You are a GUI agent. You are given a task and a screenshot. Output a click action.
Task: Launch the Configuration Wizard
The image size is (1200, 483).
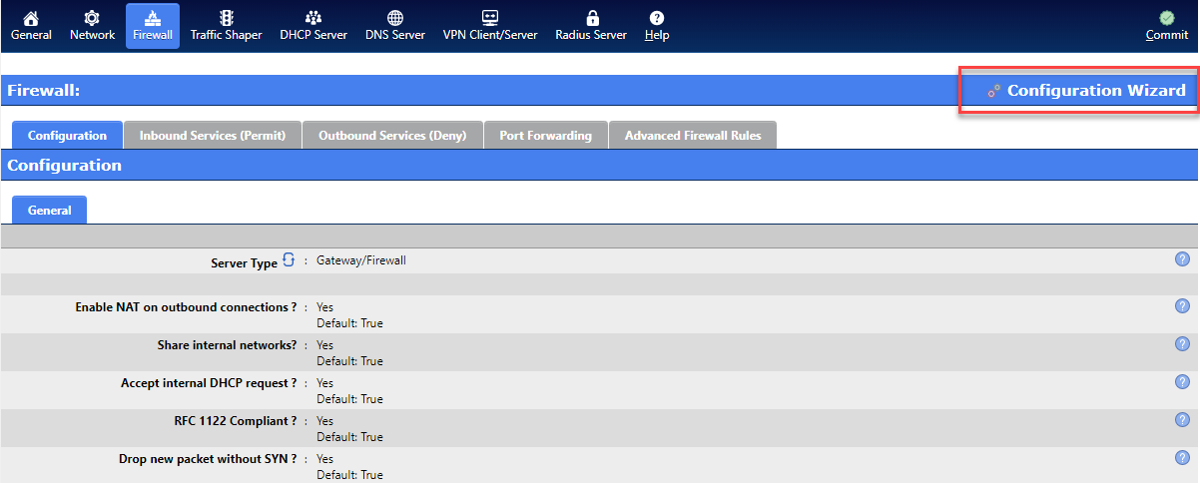1086,91
